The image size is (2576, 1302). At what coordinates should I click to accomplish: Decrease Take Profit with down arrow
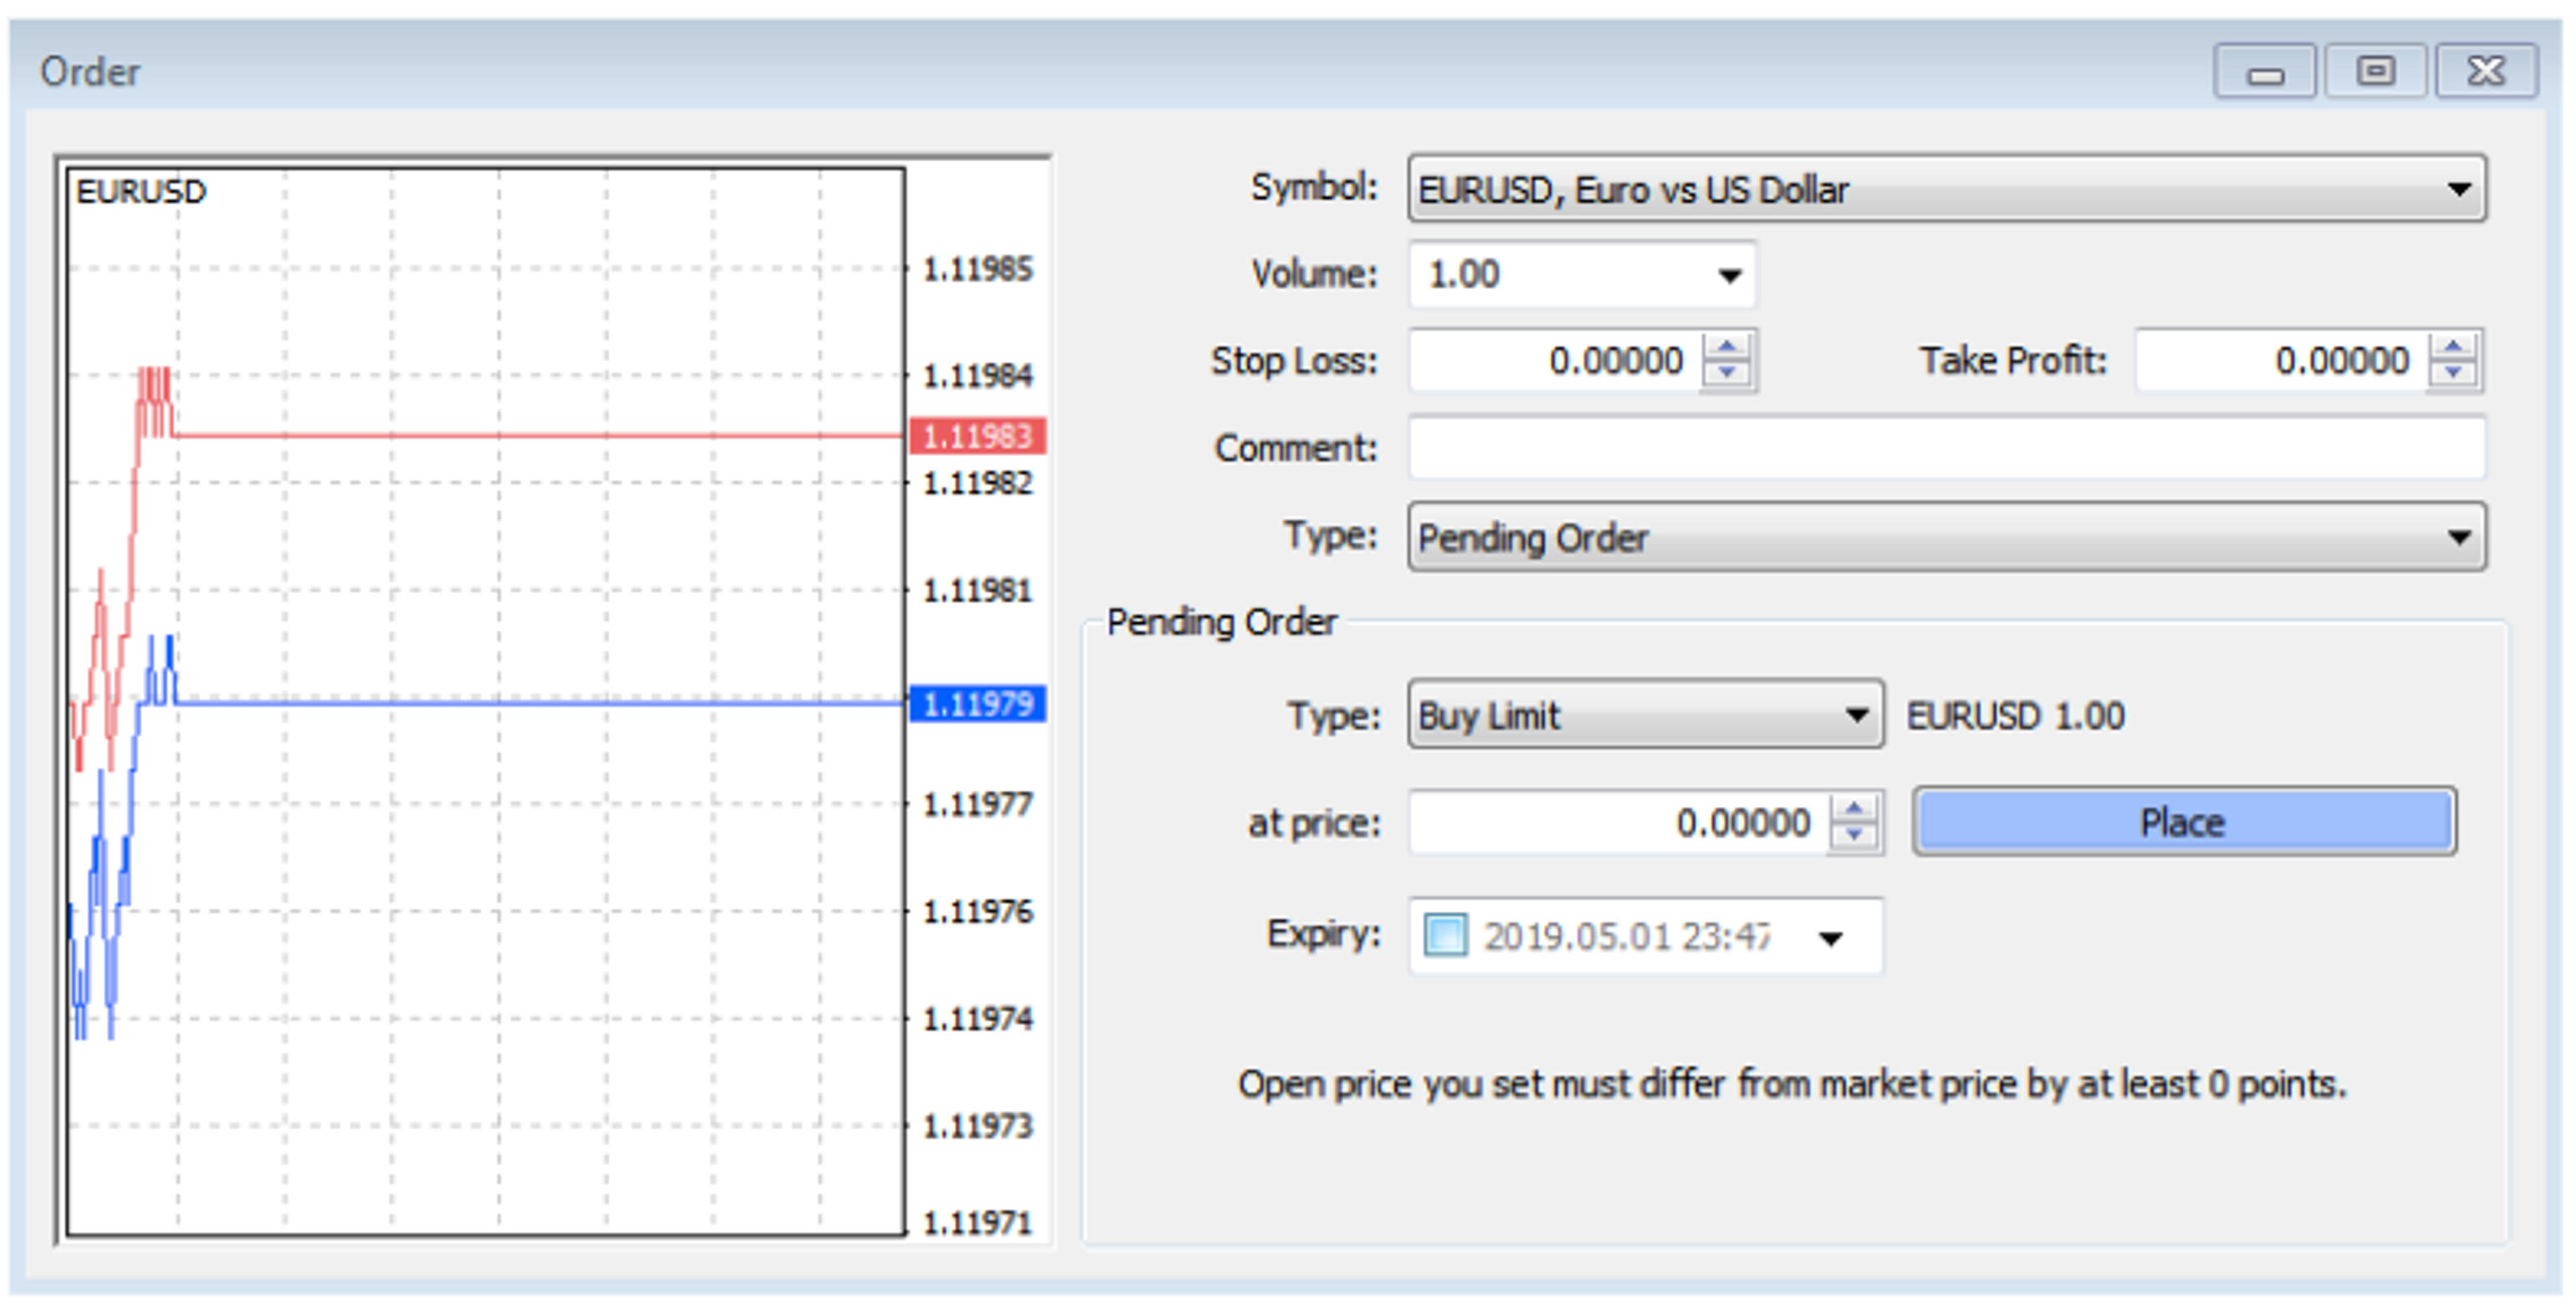click(2454, 373)
